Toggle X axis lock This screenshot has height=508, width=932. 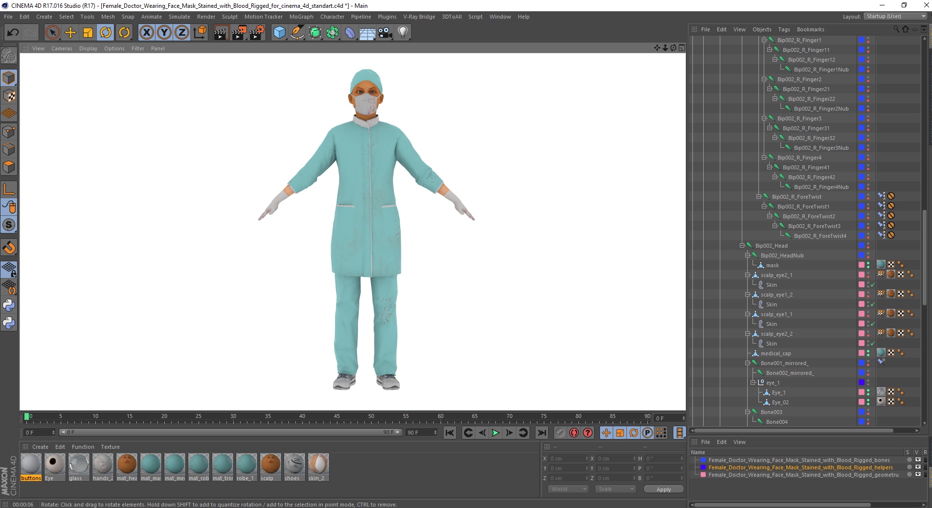(146, 33)
